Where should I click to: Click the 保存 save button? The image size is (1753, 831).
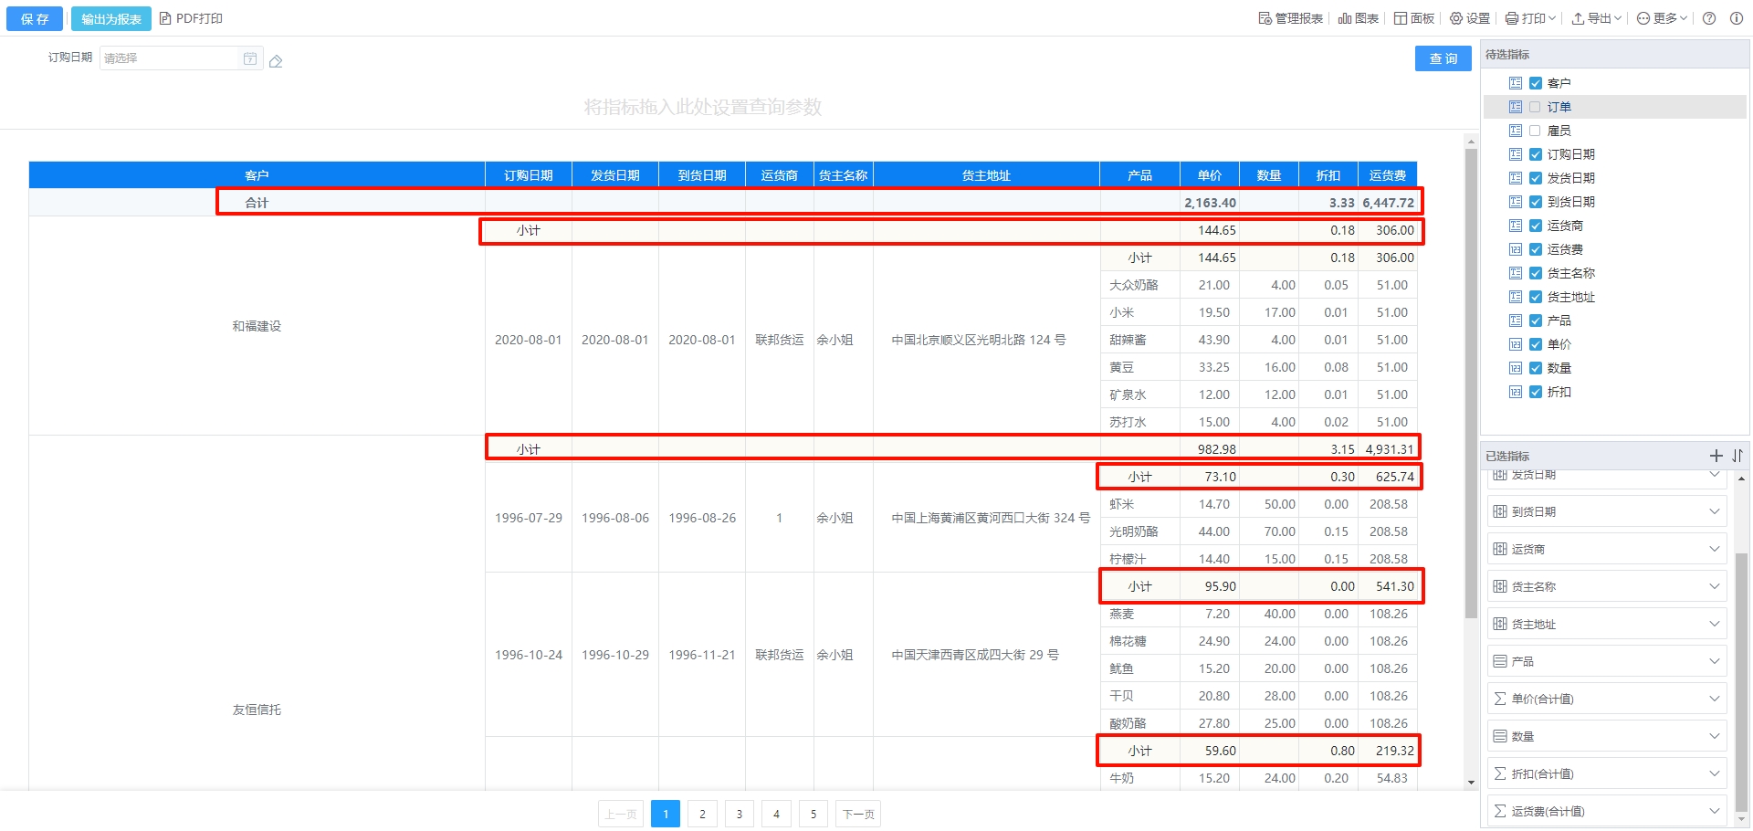35,18
